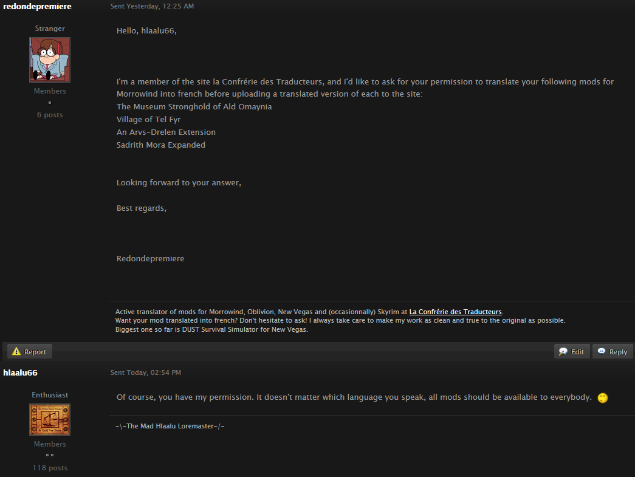Click the two reputation pips under hlaalu66
635x477 pixels.
pos(50,455)
